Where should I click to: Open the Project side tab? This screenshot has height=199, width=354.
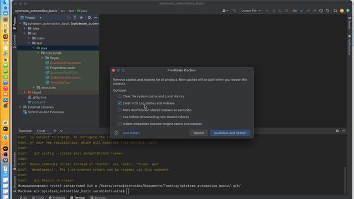(x=15, y=23)
